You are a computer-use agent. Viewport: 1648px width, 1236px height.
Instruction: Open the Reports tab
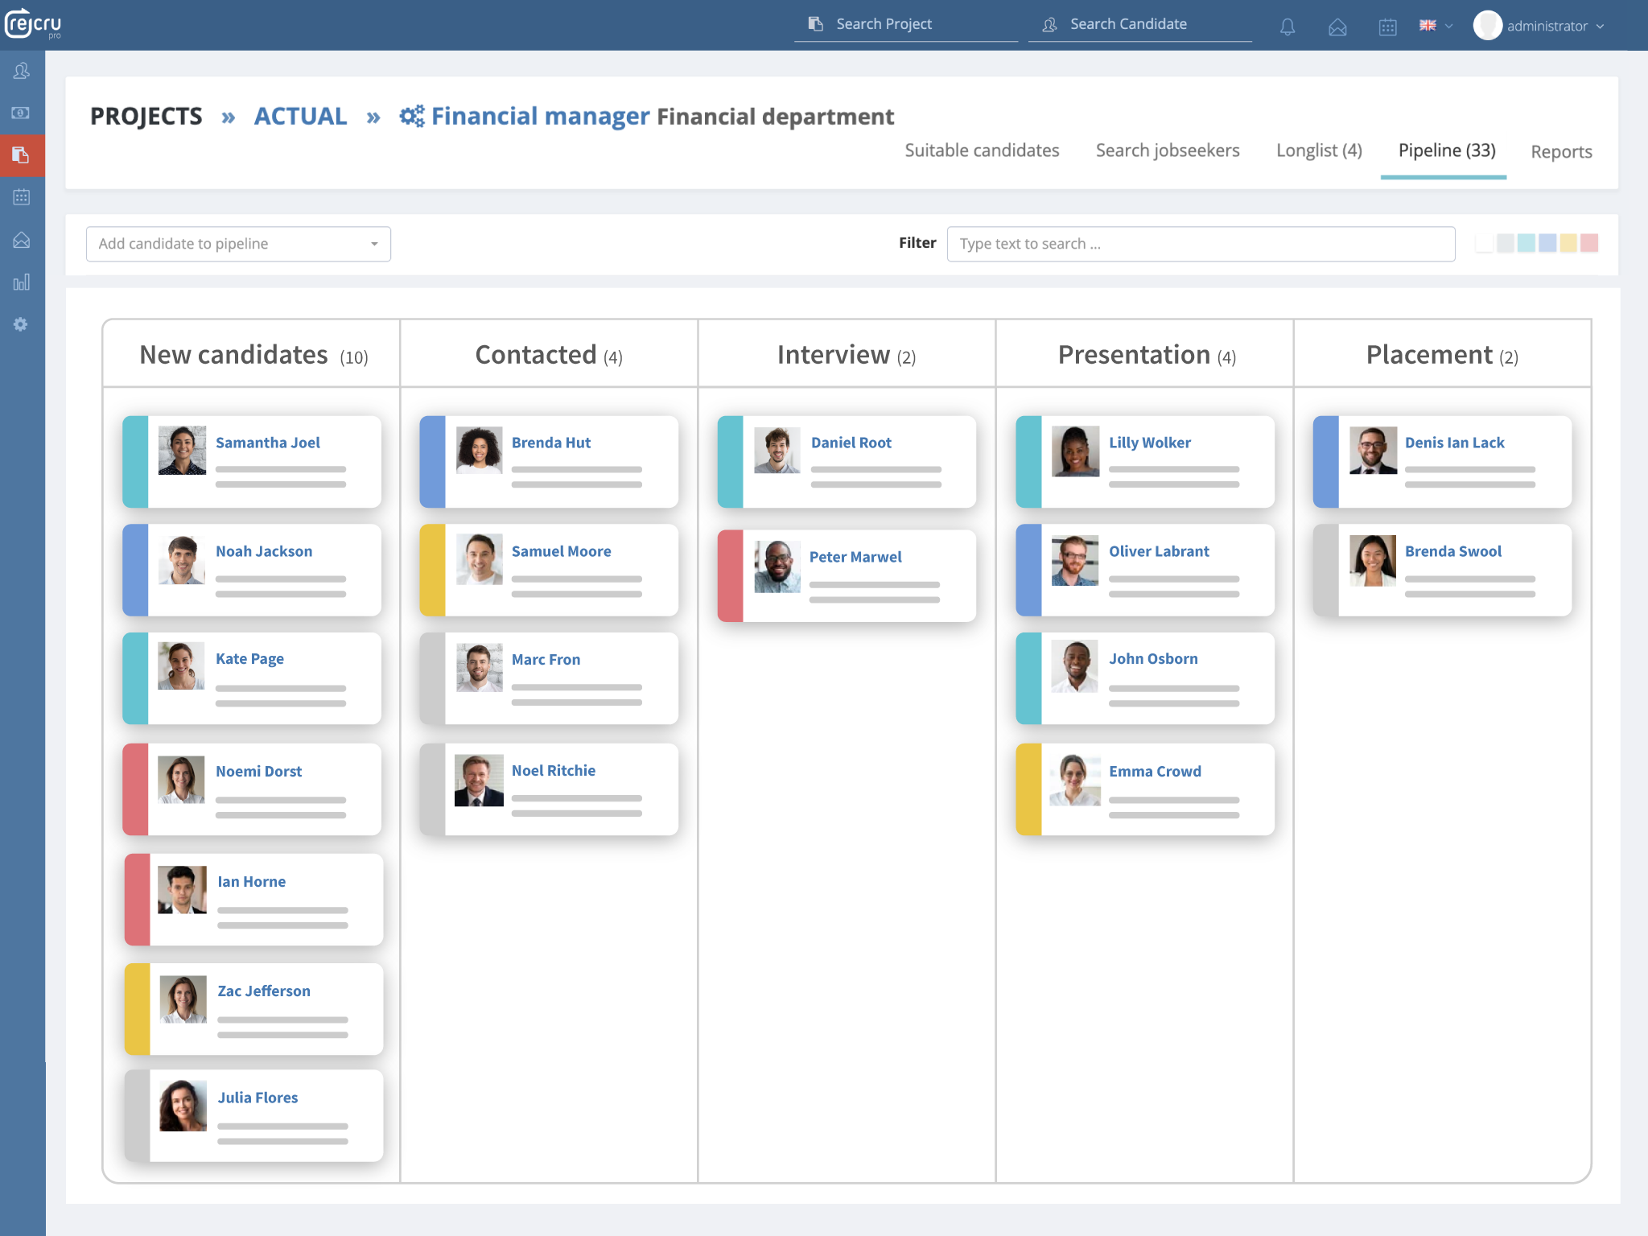pyautogui.click(x=1561, y=151)
